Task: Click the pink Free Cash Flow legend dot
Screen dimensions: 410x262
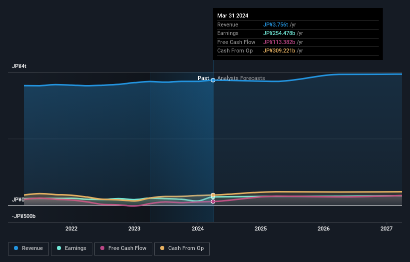Action: pyautogui.click(x=102, y=248)
